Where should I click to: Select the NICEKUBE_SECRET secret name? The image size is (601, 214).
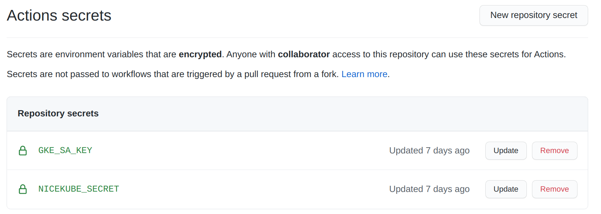(x=79, y=189)
